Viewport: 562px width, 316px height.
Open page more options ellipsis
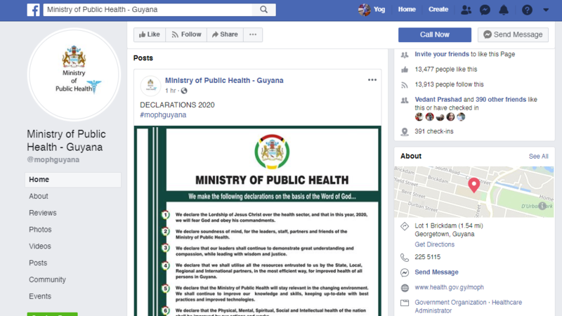(x=253, y=34)
